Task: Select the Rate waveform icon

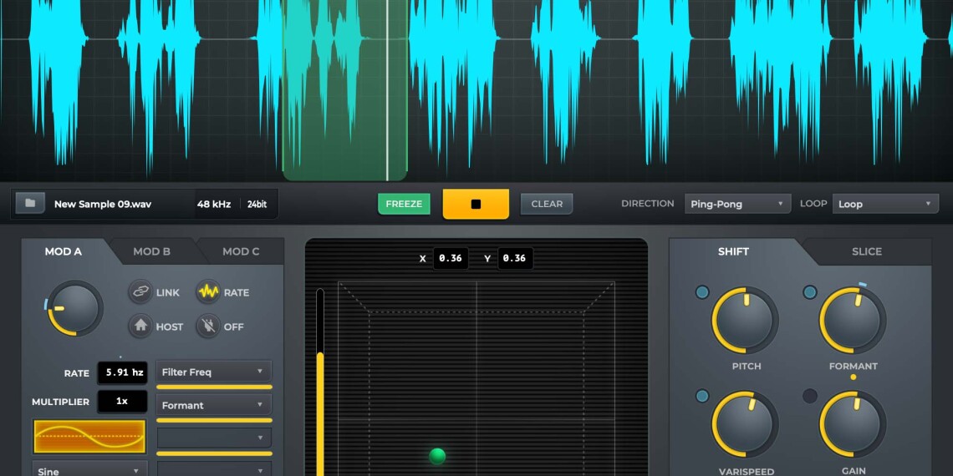Action: coord(208,292)
